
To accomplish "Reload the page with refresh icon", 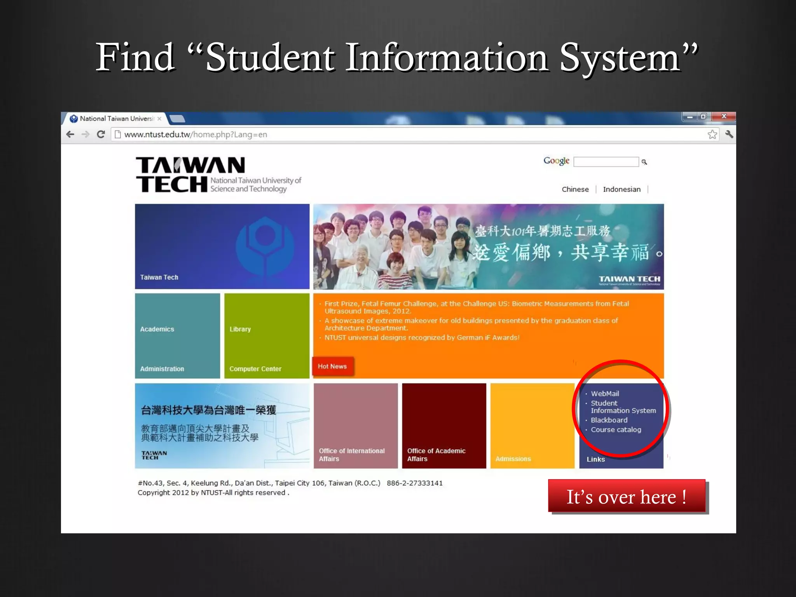I will click(x=101, y=134).
